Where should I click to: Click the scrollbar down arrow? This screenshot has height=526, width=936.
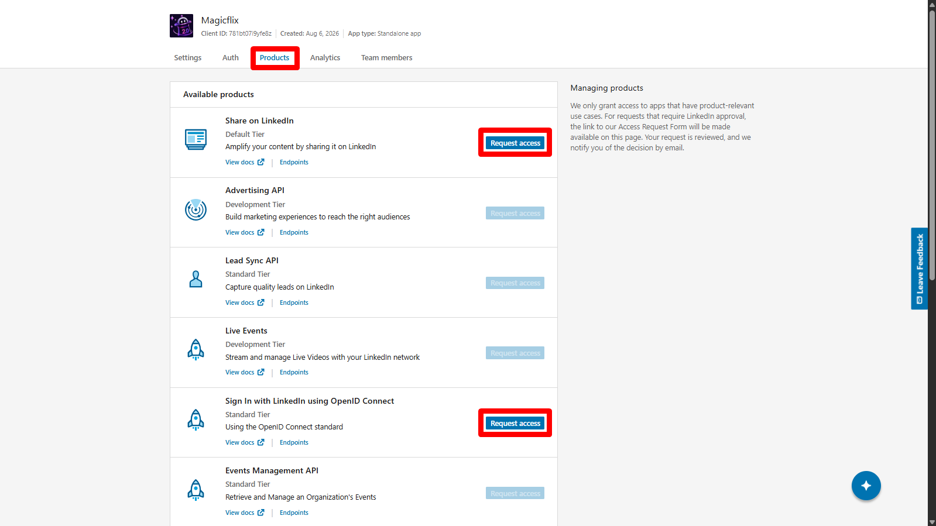click(932, 522)
